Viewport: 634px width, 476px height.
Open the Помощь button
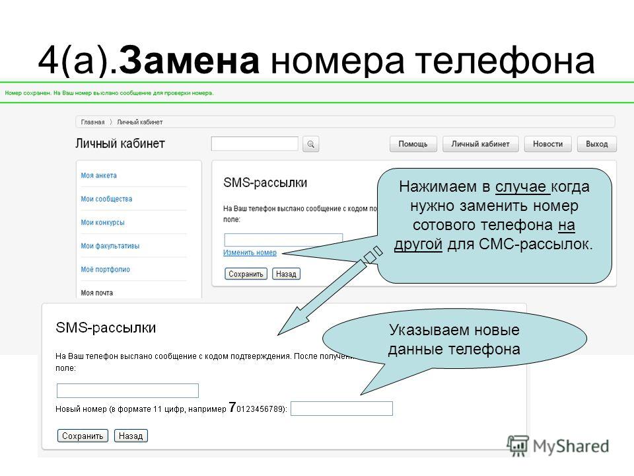[413, 144]
